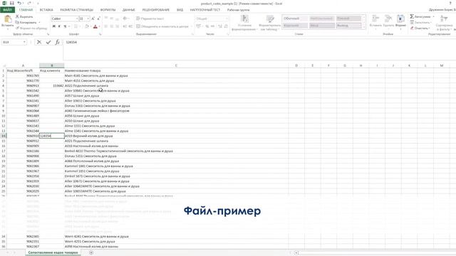
Task: Click the Save icon in quick access toolbar
Action: [12, 3]
